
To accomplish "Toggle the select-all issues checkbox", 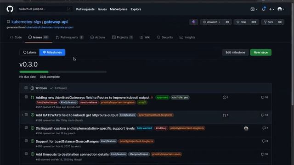I will tap(26, 88).
